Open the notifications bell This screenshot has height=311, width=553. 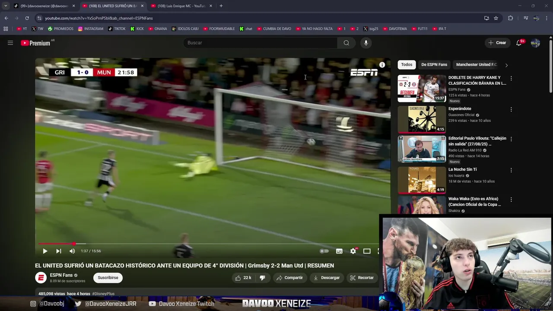coord(519,43)
